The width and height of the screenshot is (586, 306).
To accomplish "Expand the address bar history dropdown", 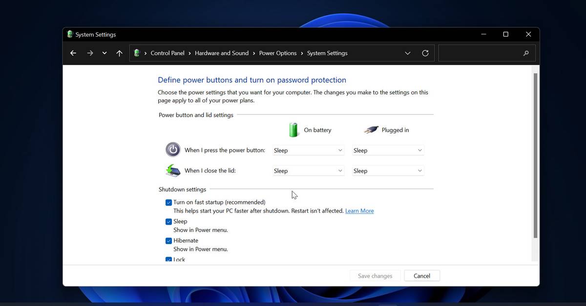I will coord(408,53).
